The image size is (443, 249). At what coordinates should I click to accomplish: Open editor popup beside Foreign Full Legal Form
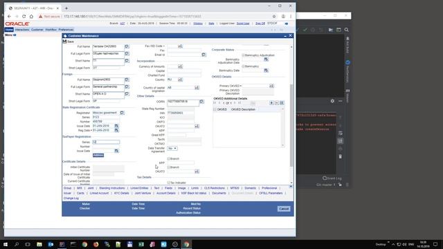coord(127,86)
